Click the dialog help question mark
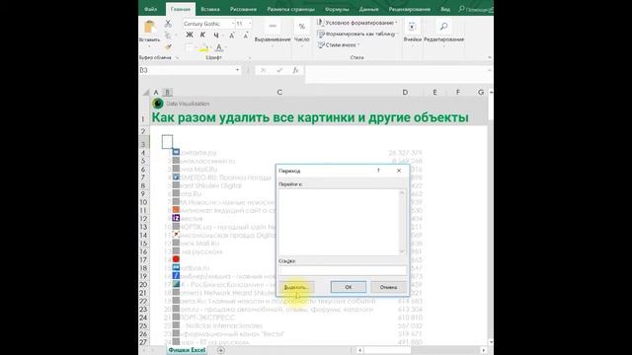This screenshot has width=632, height=355. point(378,171)
